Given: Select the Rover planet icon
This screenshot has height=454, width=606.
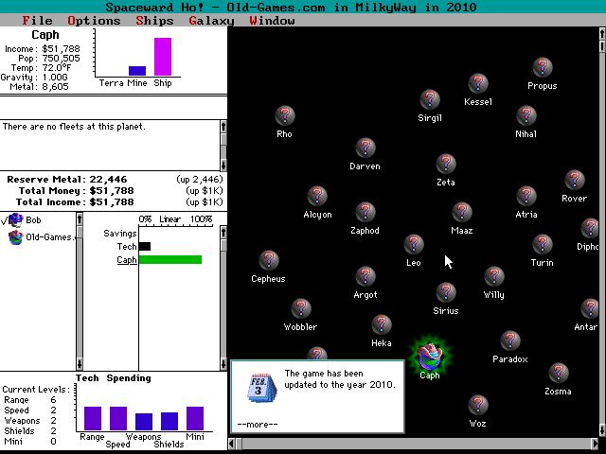Looking at the screenshot, I should tap(575, 180).
